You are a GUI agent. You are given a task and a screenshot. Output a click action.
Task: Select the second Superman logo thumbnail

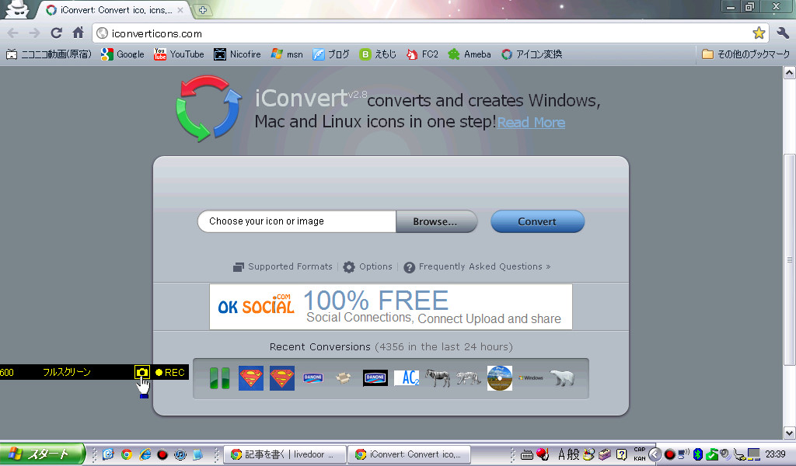pyautogui.click(x=281, y=378)
